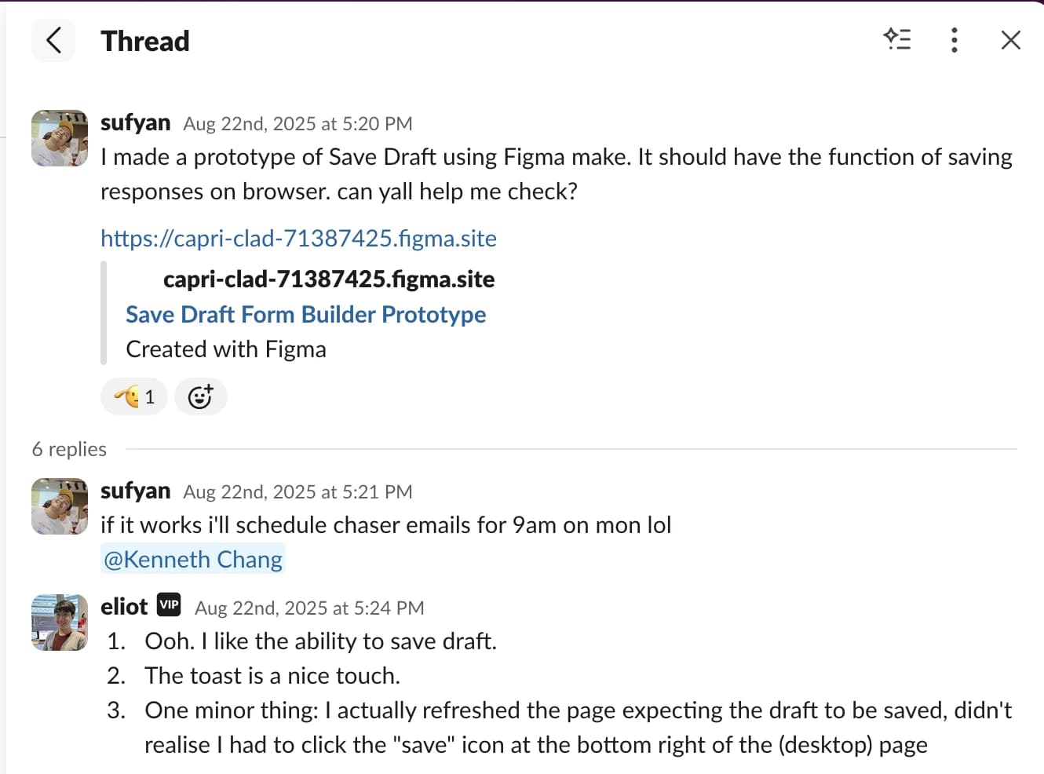The width and height of the screenshot is (1044, 774).
Task: Open the figma.site URL link
Action: 298,238
